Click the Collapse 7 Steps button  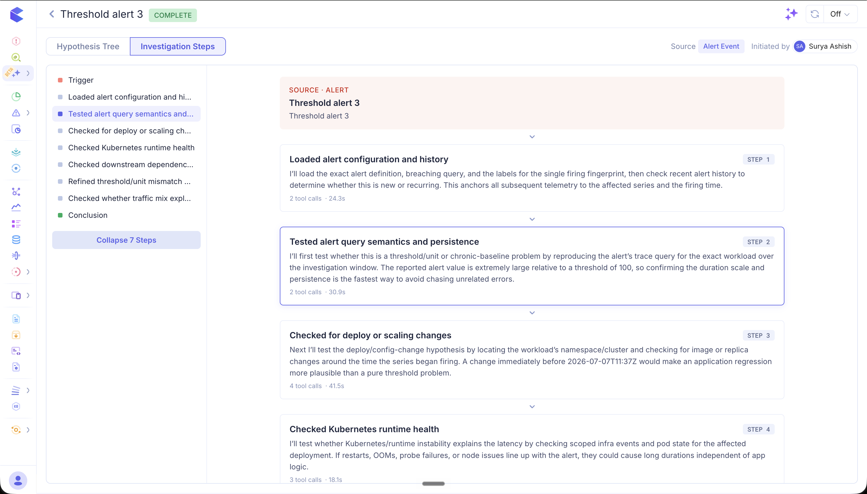[x=126, y=240]
